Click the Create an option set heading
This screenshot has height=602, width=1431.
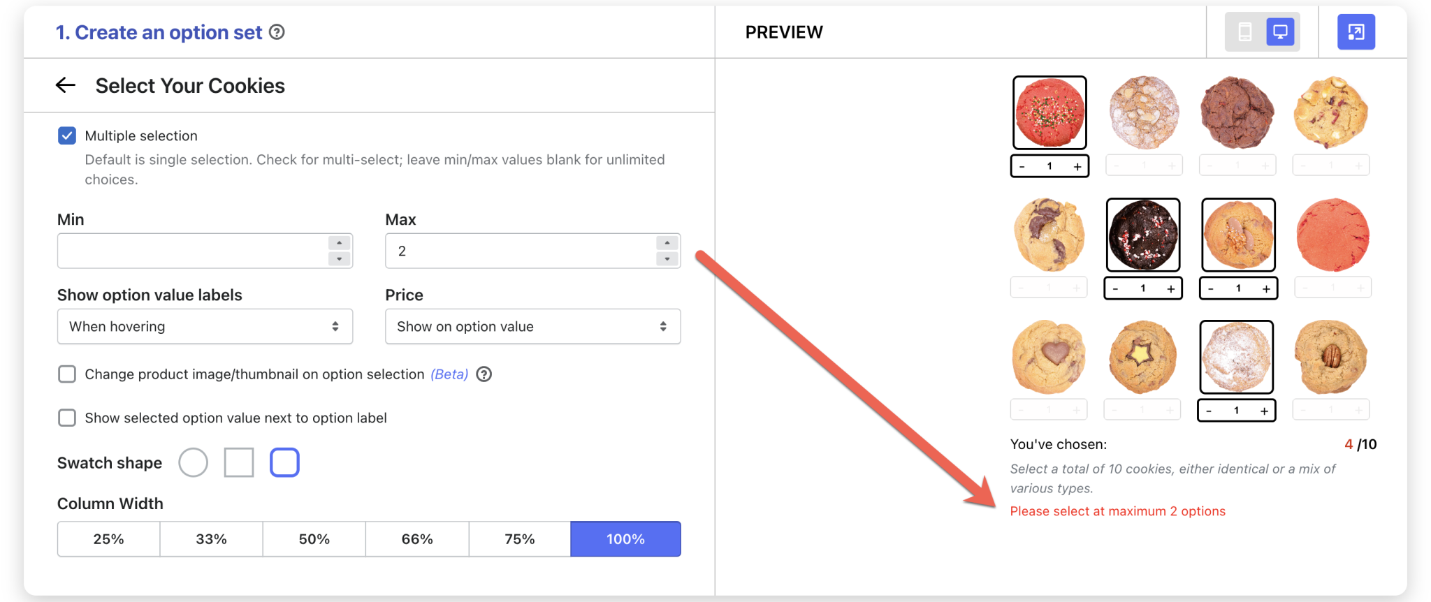click(157, 32)
